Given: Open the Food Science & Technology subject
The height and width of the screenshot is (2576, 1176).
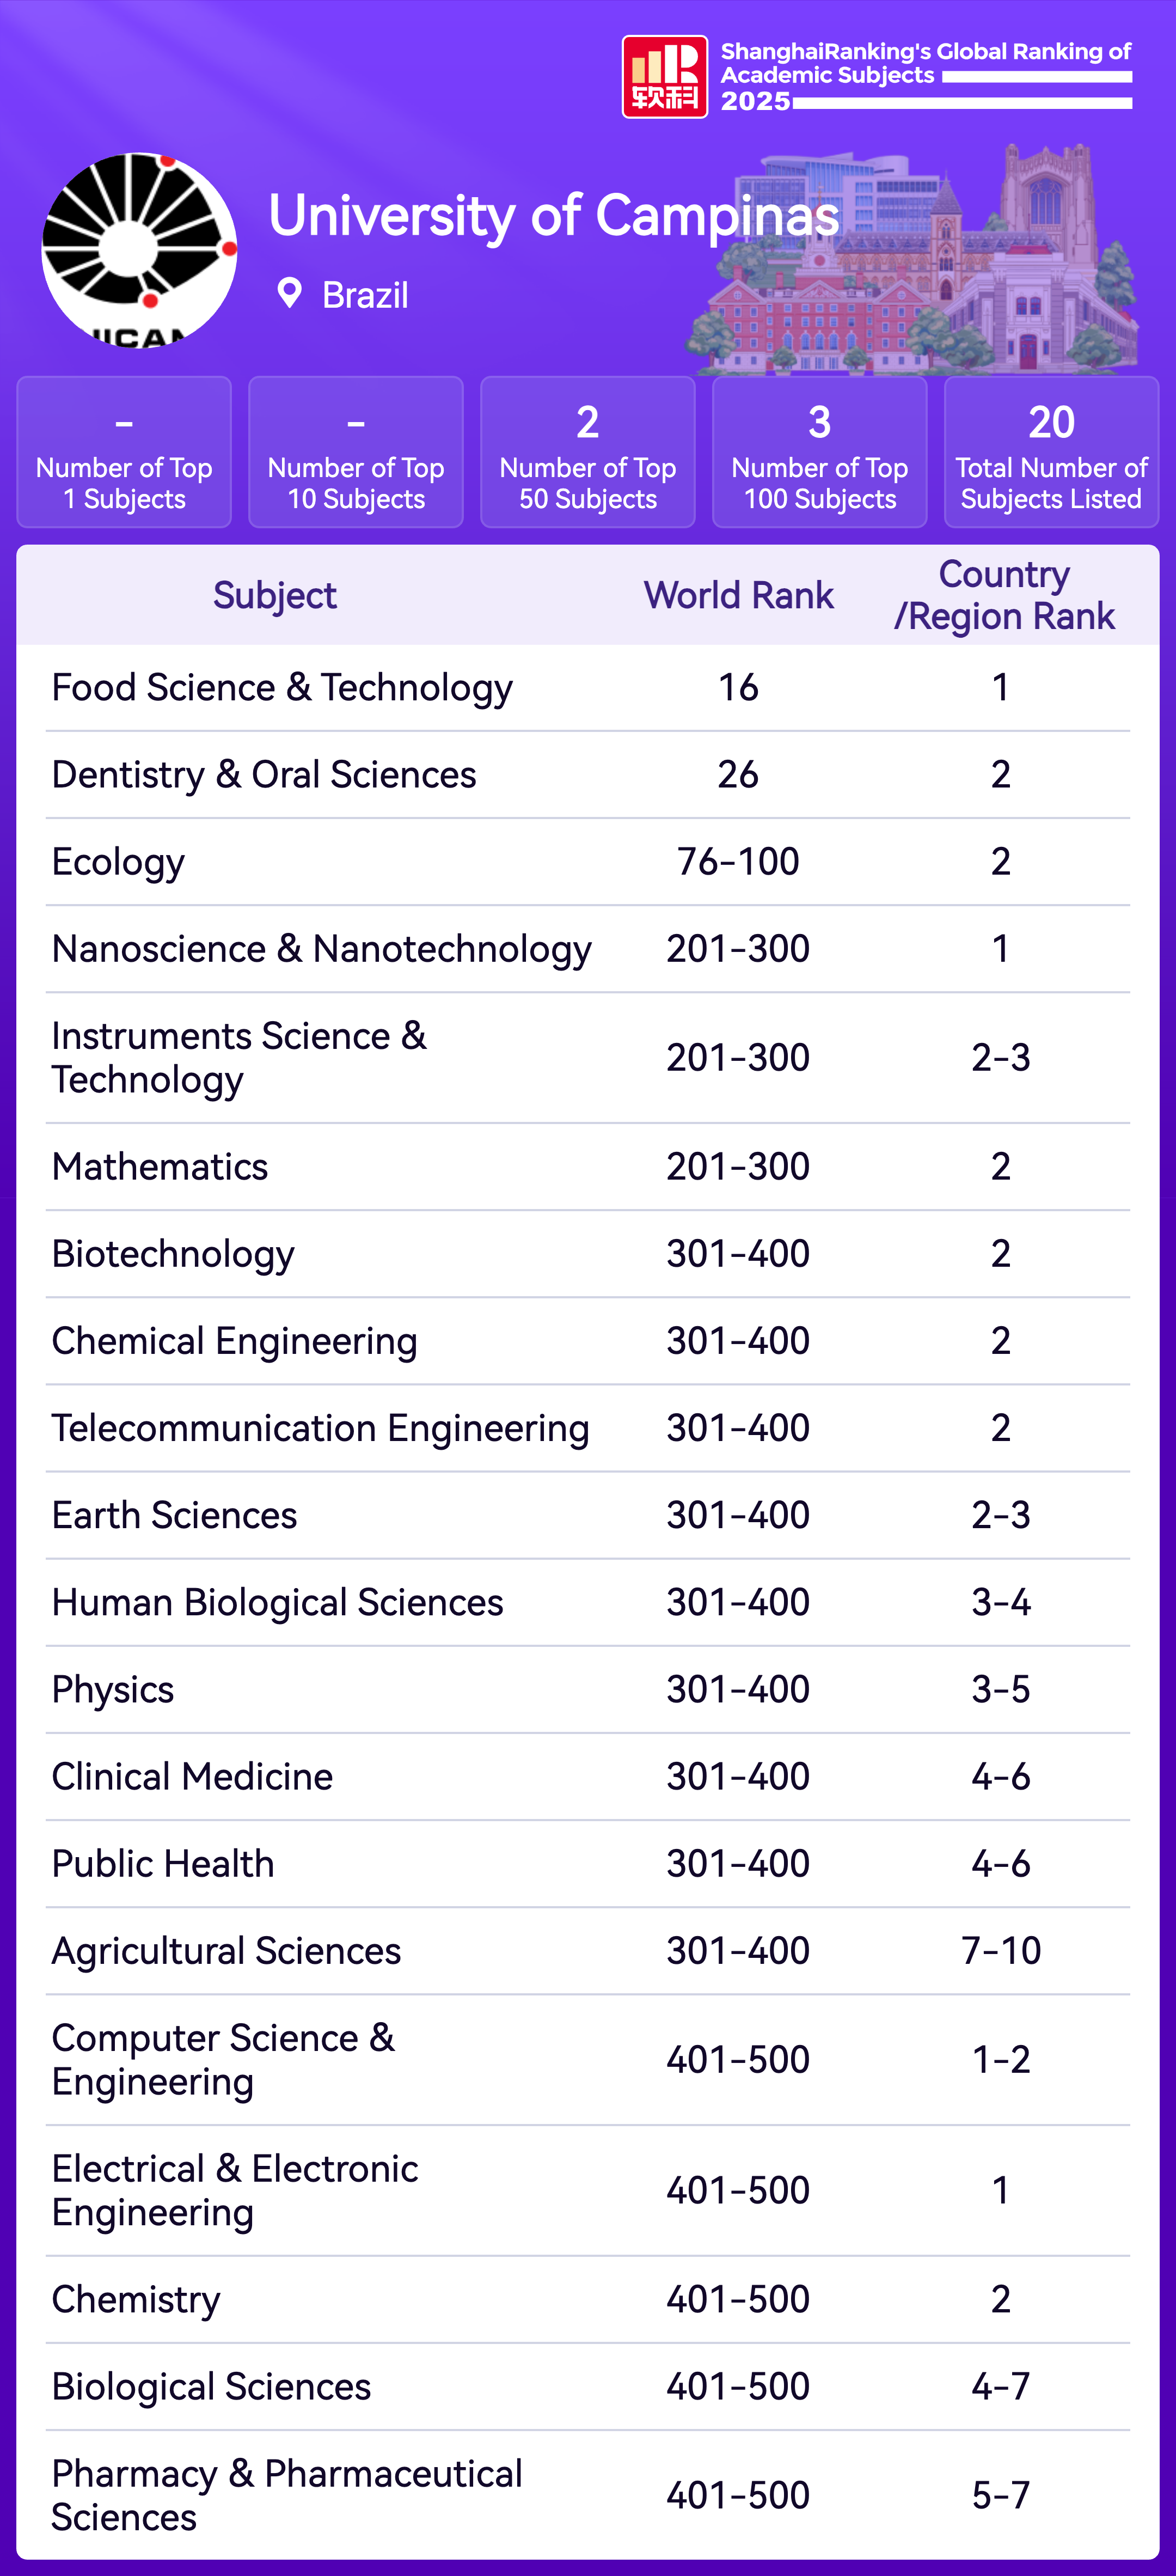Looking at the screenshot, I should (x=282, y=688).
